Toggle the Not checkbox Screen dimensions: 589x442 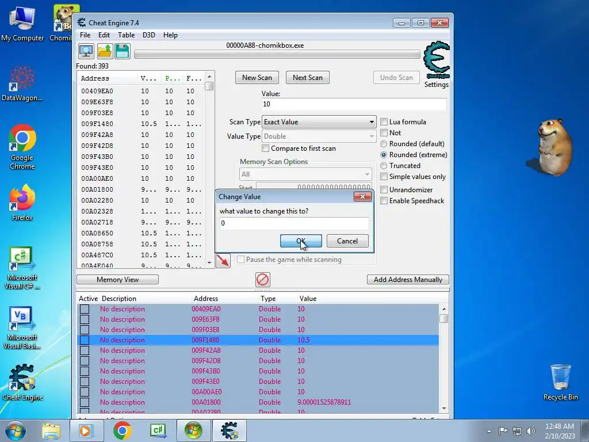coord(384,133)
